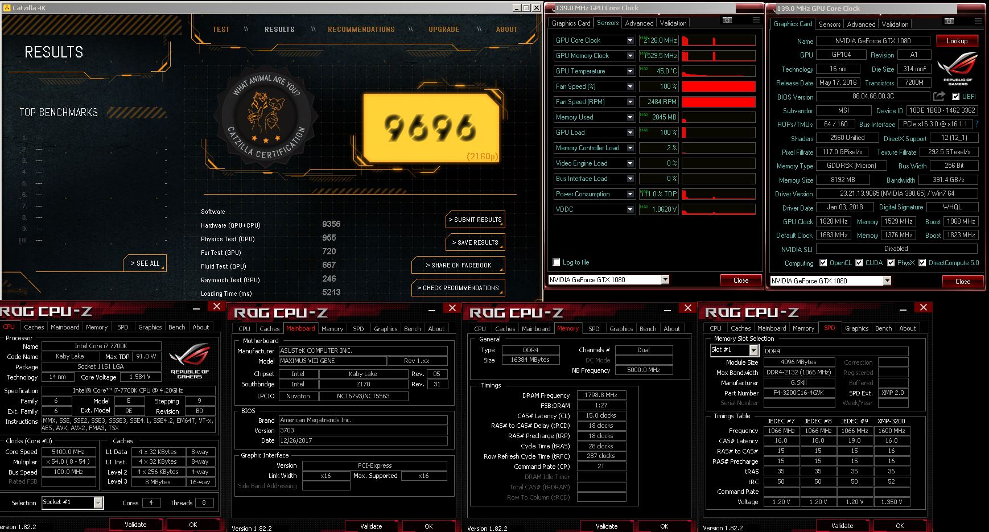
Task: Enable the Log to file checkbox
Action: [557, 262]
